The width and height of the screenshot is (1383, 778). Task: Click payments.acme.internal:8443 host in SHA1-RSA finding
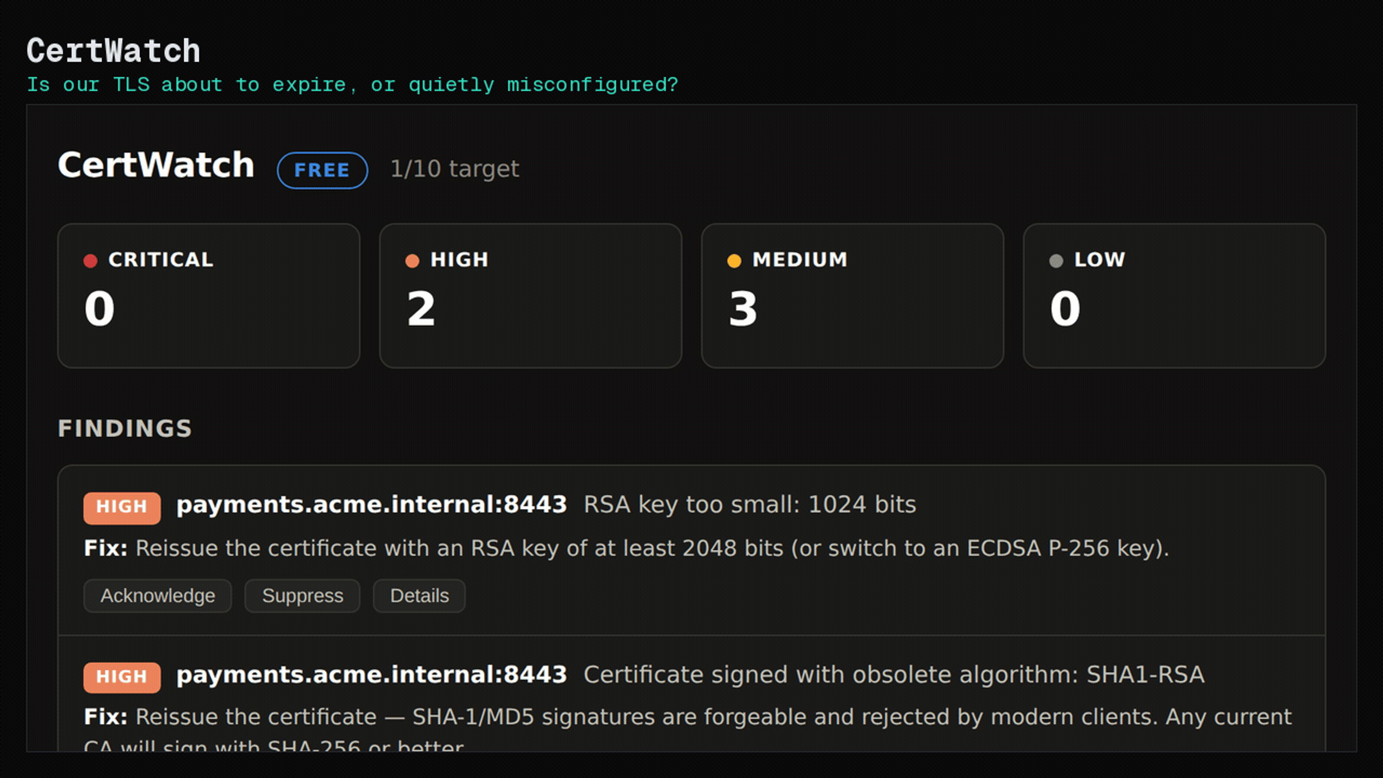click(x=372, y=675)
